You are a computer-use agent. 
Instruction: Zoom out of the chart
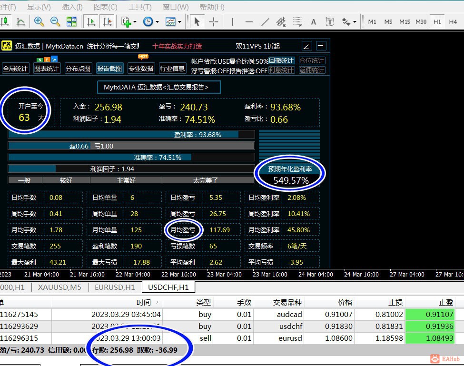point(55,21)
